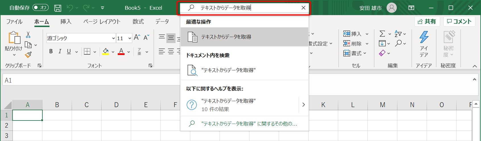This screenshot has height=141, width=481.
Task: Click the Fill down icon
Action: click(382, 44)
